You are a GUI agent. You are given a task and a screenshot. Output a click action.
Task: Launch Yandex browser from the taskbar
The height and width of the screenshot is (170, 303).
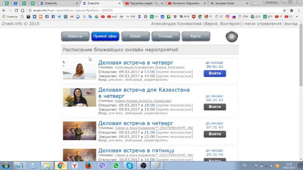click(x=75, y=166)
